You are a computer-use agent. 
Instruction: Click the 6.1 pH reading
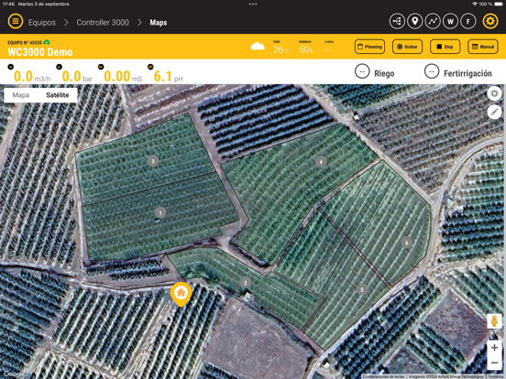[x=168, y=76]
